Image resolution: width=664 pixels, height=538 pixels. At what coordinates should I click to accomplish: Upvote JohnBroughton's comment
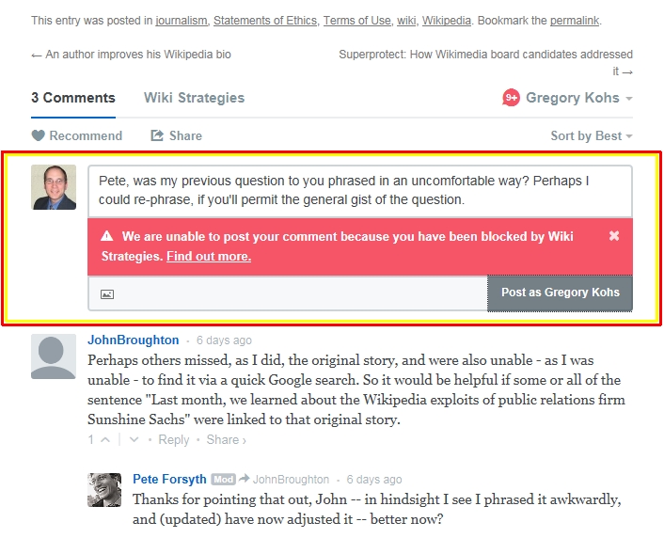click(105, 440)
